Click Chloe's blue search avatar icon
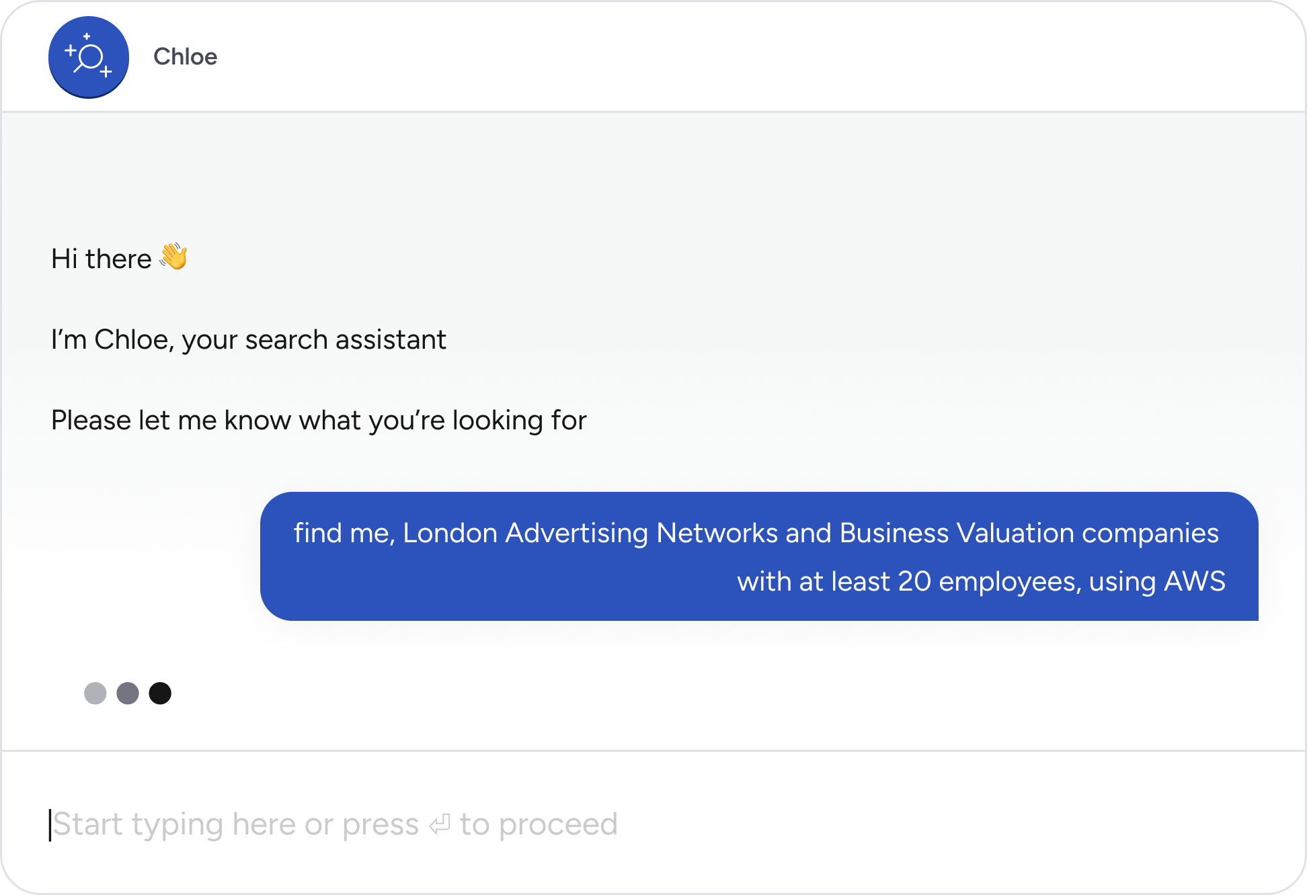 click(x=88, y=57)
